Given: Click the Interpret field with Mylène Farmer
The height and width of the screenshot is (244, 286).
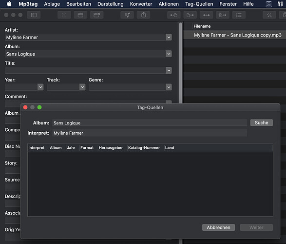Looking at the screenshot, I should click(x=150, y=133).
